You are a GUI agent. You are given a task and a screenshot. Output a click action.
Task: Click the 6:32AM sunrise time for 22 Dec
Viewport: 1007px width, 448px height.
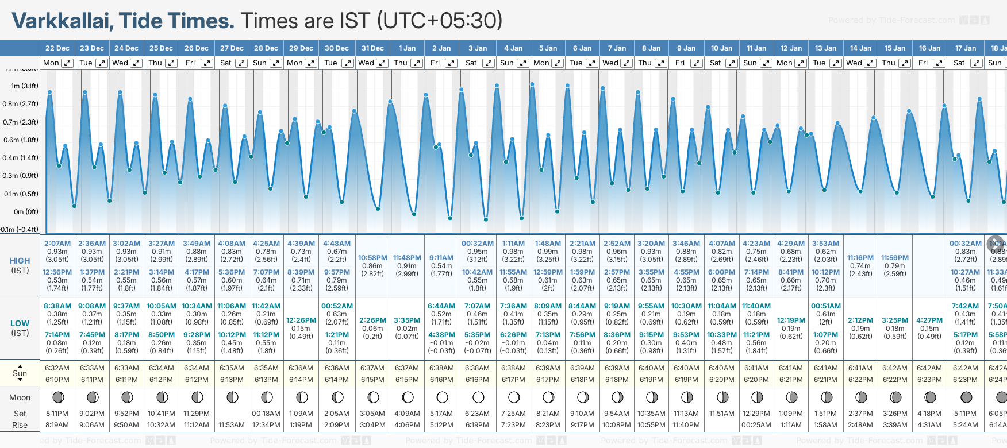click(57, 368)
